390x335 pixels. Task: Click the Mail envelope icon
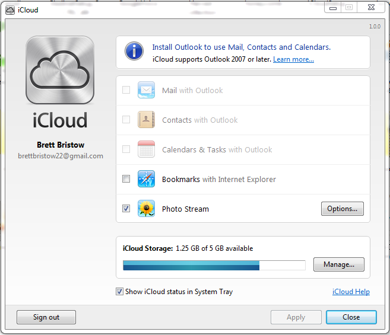(146, 90)
